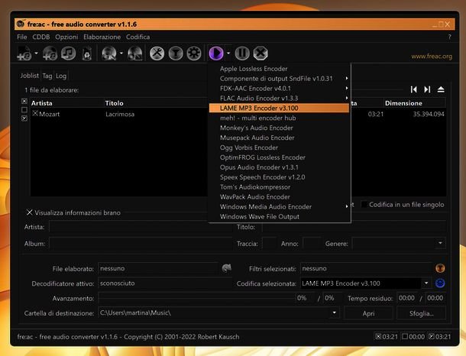Open Cartella di destinazione dropdown arrow

tap(335, 312)
